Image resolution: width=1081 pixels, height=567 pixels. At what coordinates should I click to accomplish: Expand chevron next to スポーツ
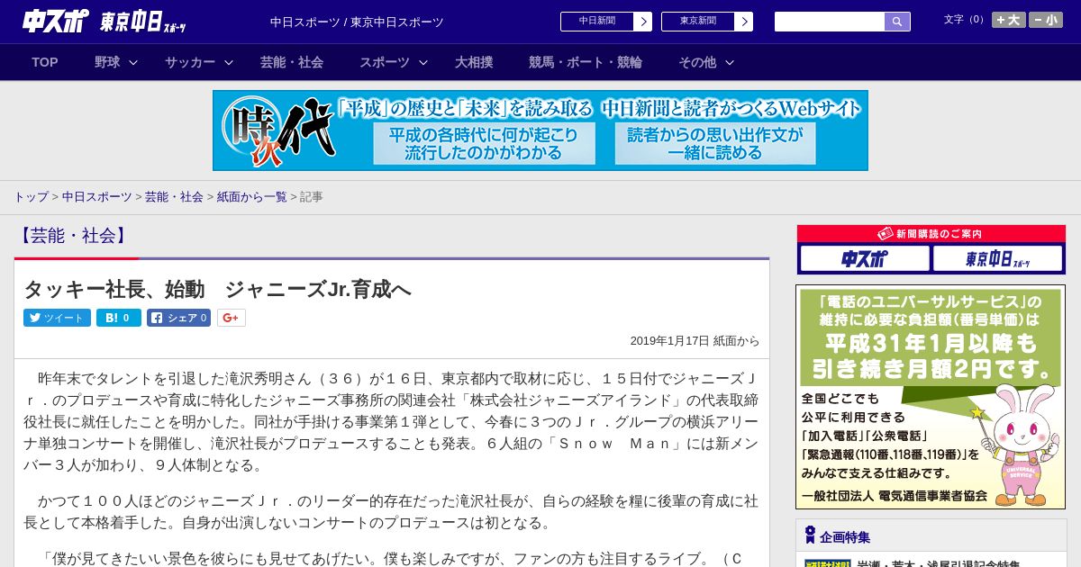423,62
